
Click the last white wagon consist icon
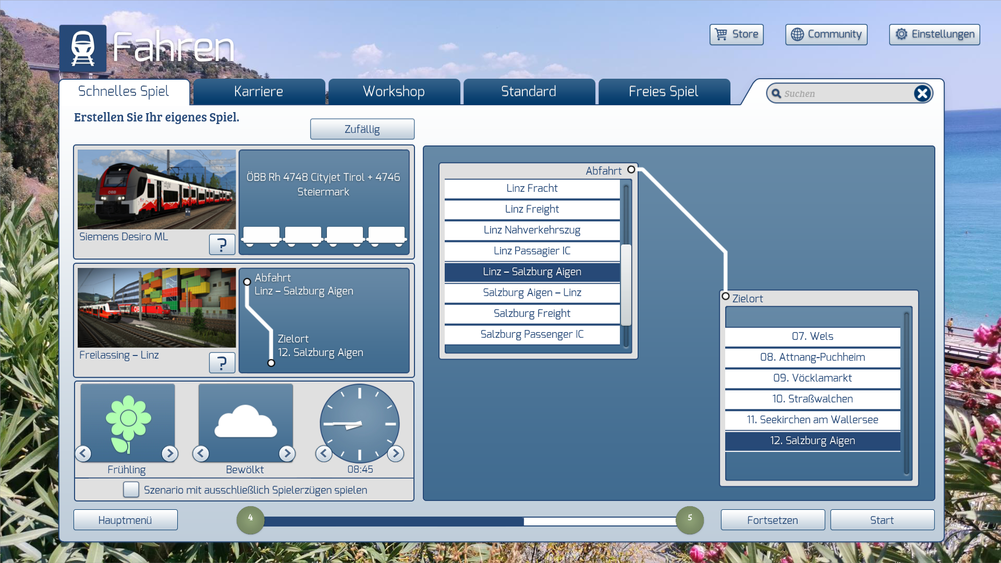pos(386,236)
